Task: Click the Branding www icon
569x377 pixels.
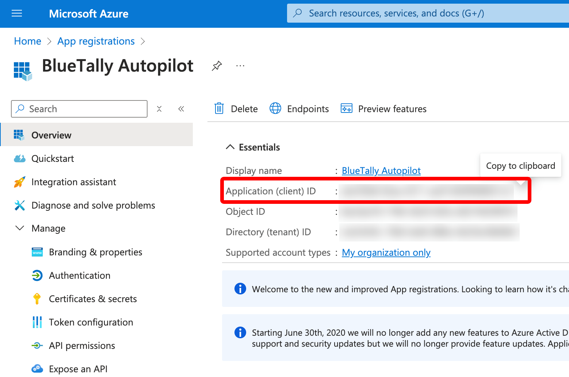Action: tap(37, 252)
